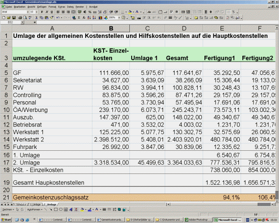
Task: Open the Arial font name dropdown
Action: point(28,12)
